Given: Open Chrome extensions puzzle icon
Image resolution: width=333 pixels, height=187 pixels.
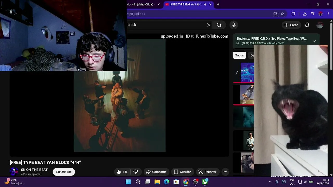Looking at the screenshot, I should [x=293, y=14].
